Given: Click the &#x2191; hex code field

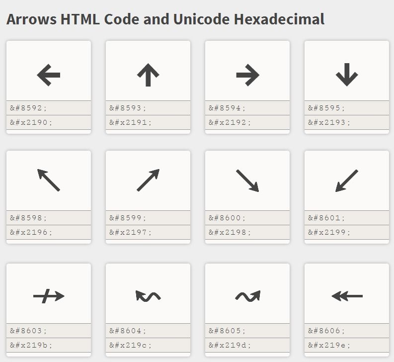Looking at the screenshot, I should tap(148, 122).
